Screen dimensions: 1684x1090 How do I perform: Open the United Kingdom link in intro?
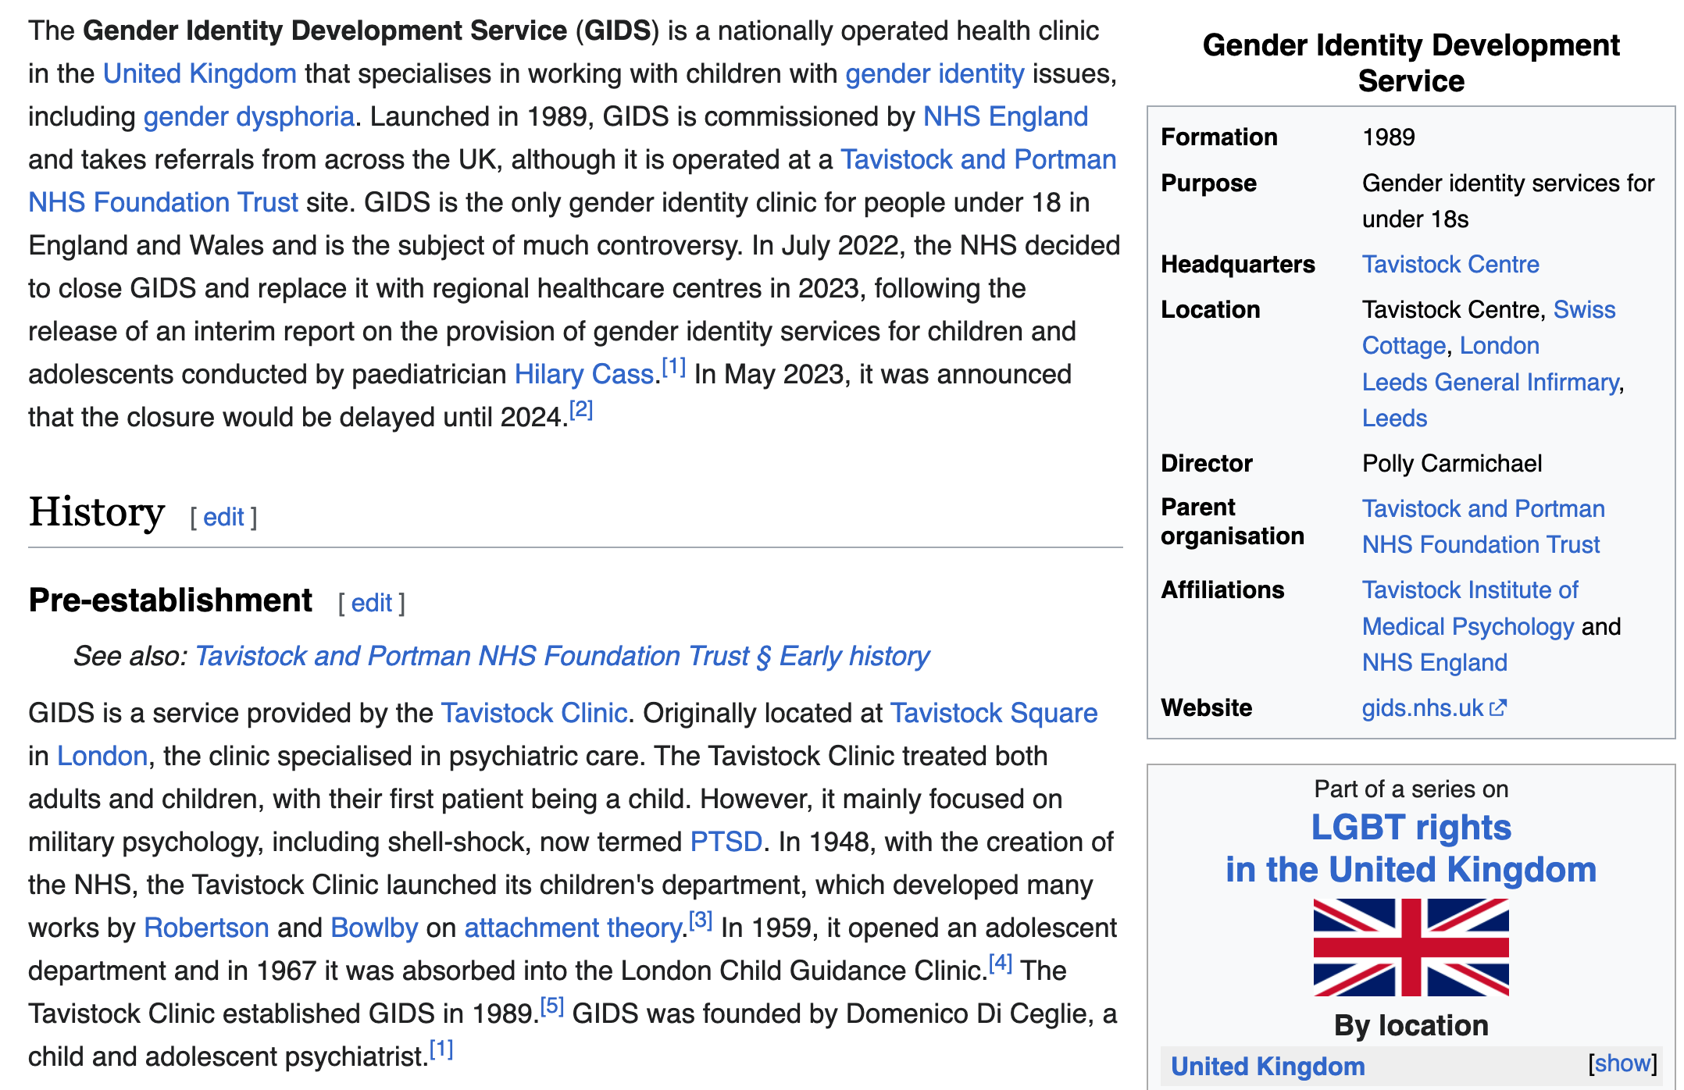point(199,73)
